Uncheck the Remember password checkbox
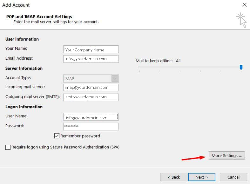 57,136
